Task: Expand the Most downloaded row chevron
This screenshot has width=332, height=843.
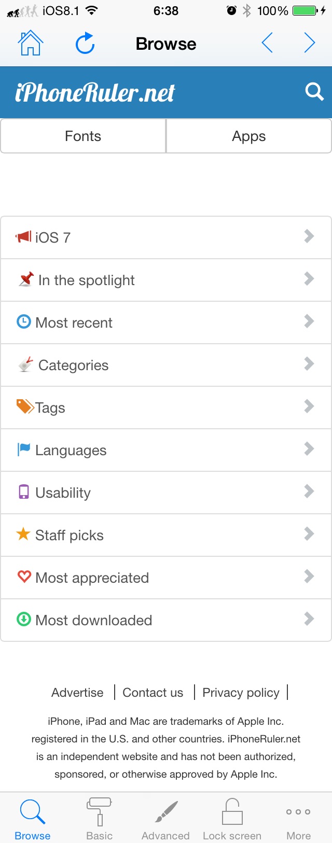Action: click(x=309, y=619)
